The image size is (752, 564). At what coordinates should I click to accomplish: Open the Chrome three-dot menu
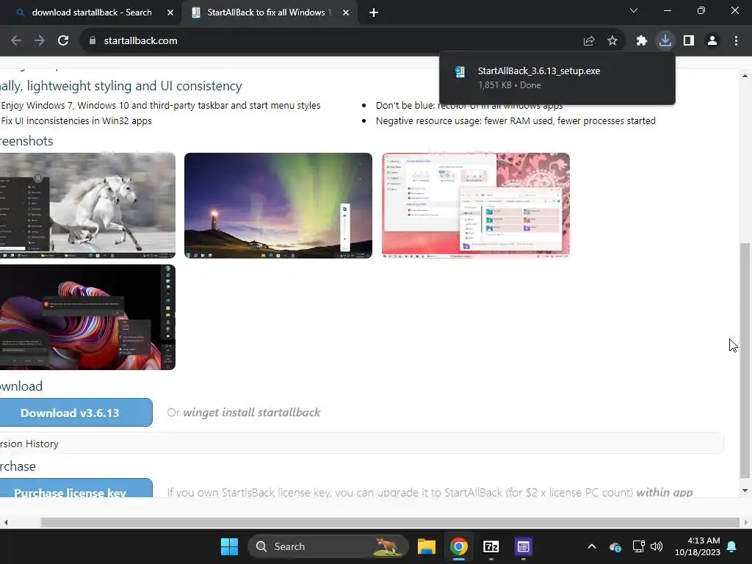tap(736, 41)
